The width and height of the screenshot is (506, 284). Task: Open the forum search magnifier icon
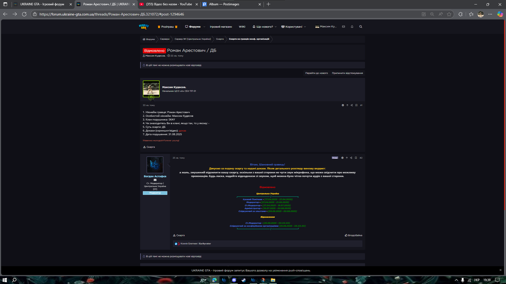coord(361,27)
